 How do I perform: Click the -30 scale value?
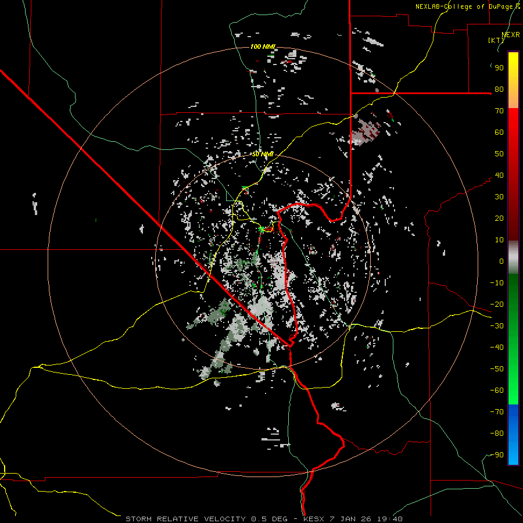(497, 326)
